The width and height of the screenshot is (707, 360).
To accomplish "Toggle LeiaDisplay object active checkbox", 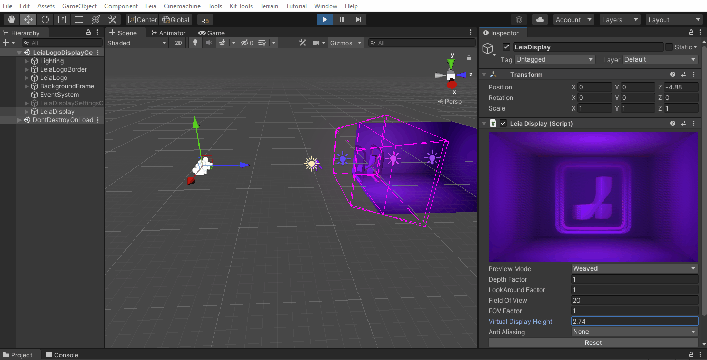I will pyautogui.click(x=506, y=47).
